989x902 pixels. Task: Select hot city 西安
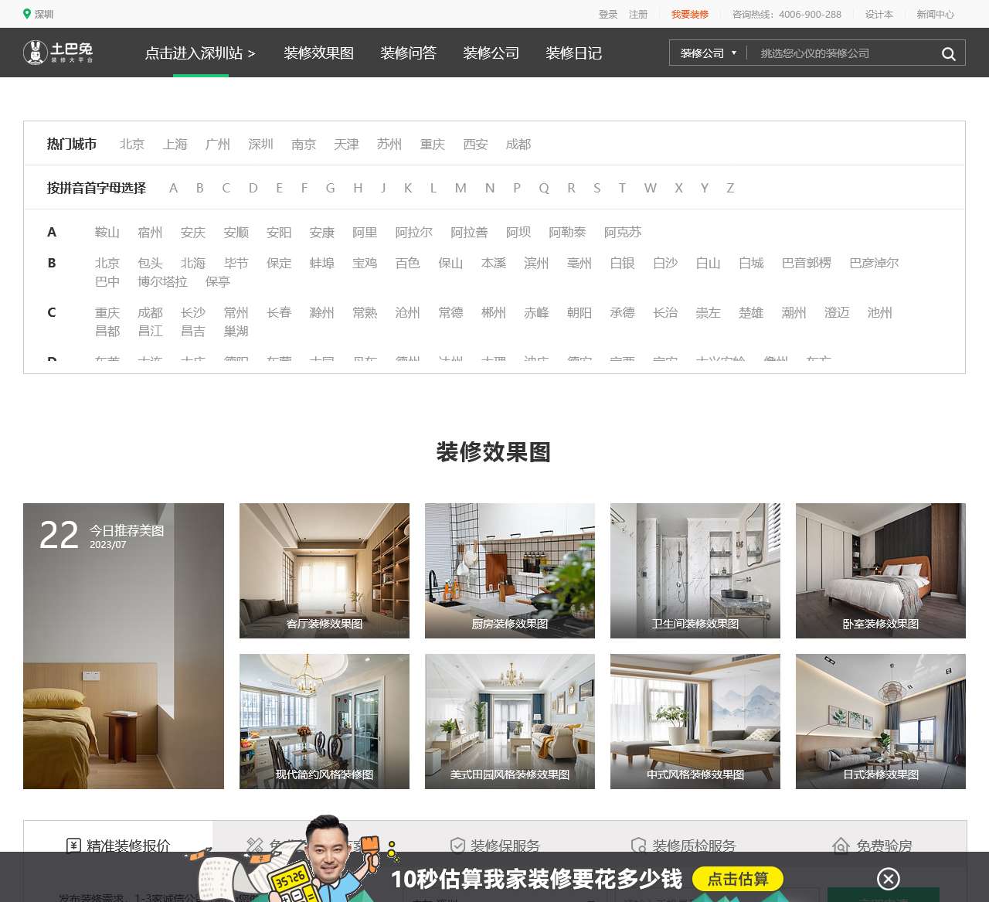(x=475, y=144)
